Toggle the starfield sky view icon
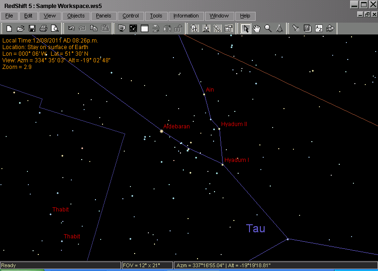 pos(133,28)
